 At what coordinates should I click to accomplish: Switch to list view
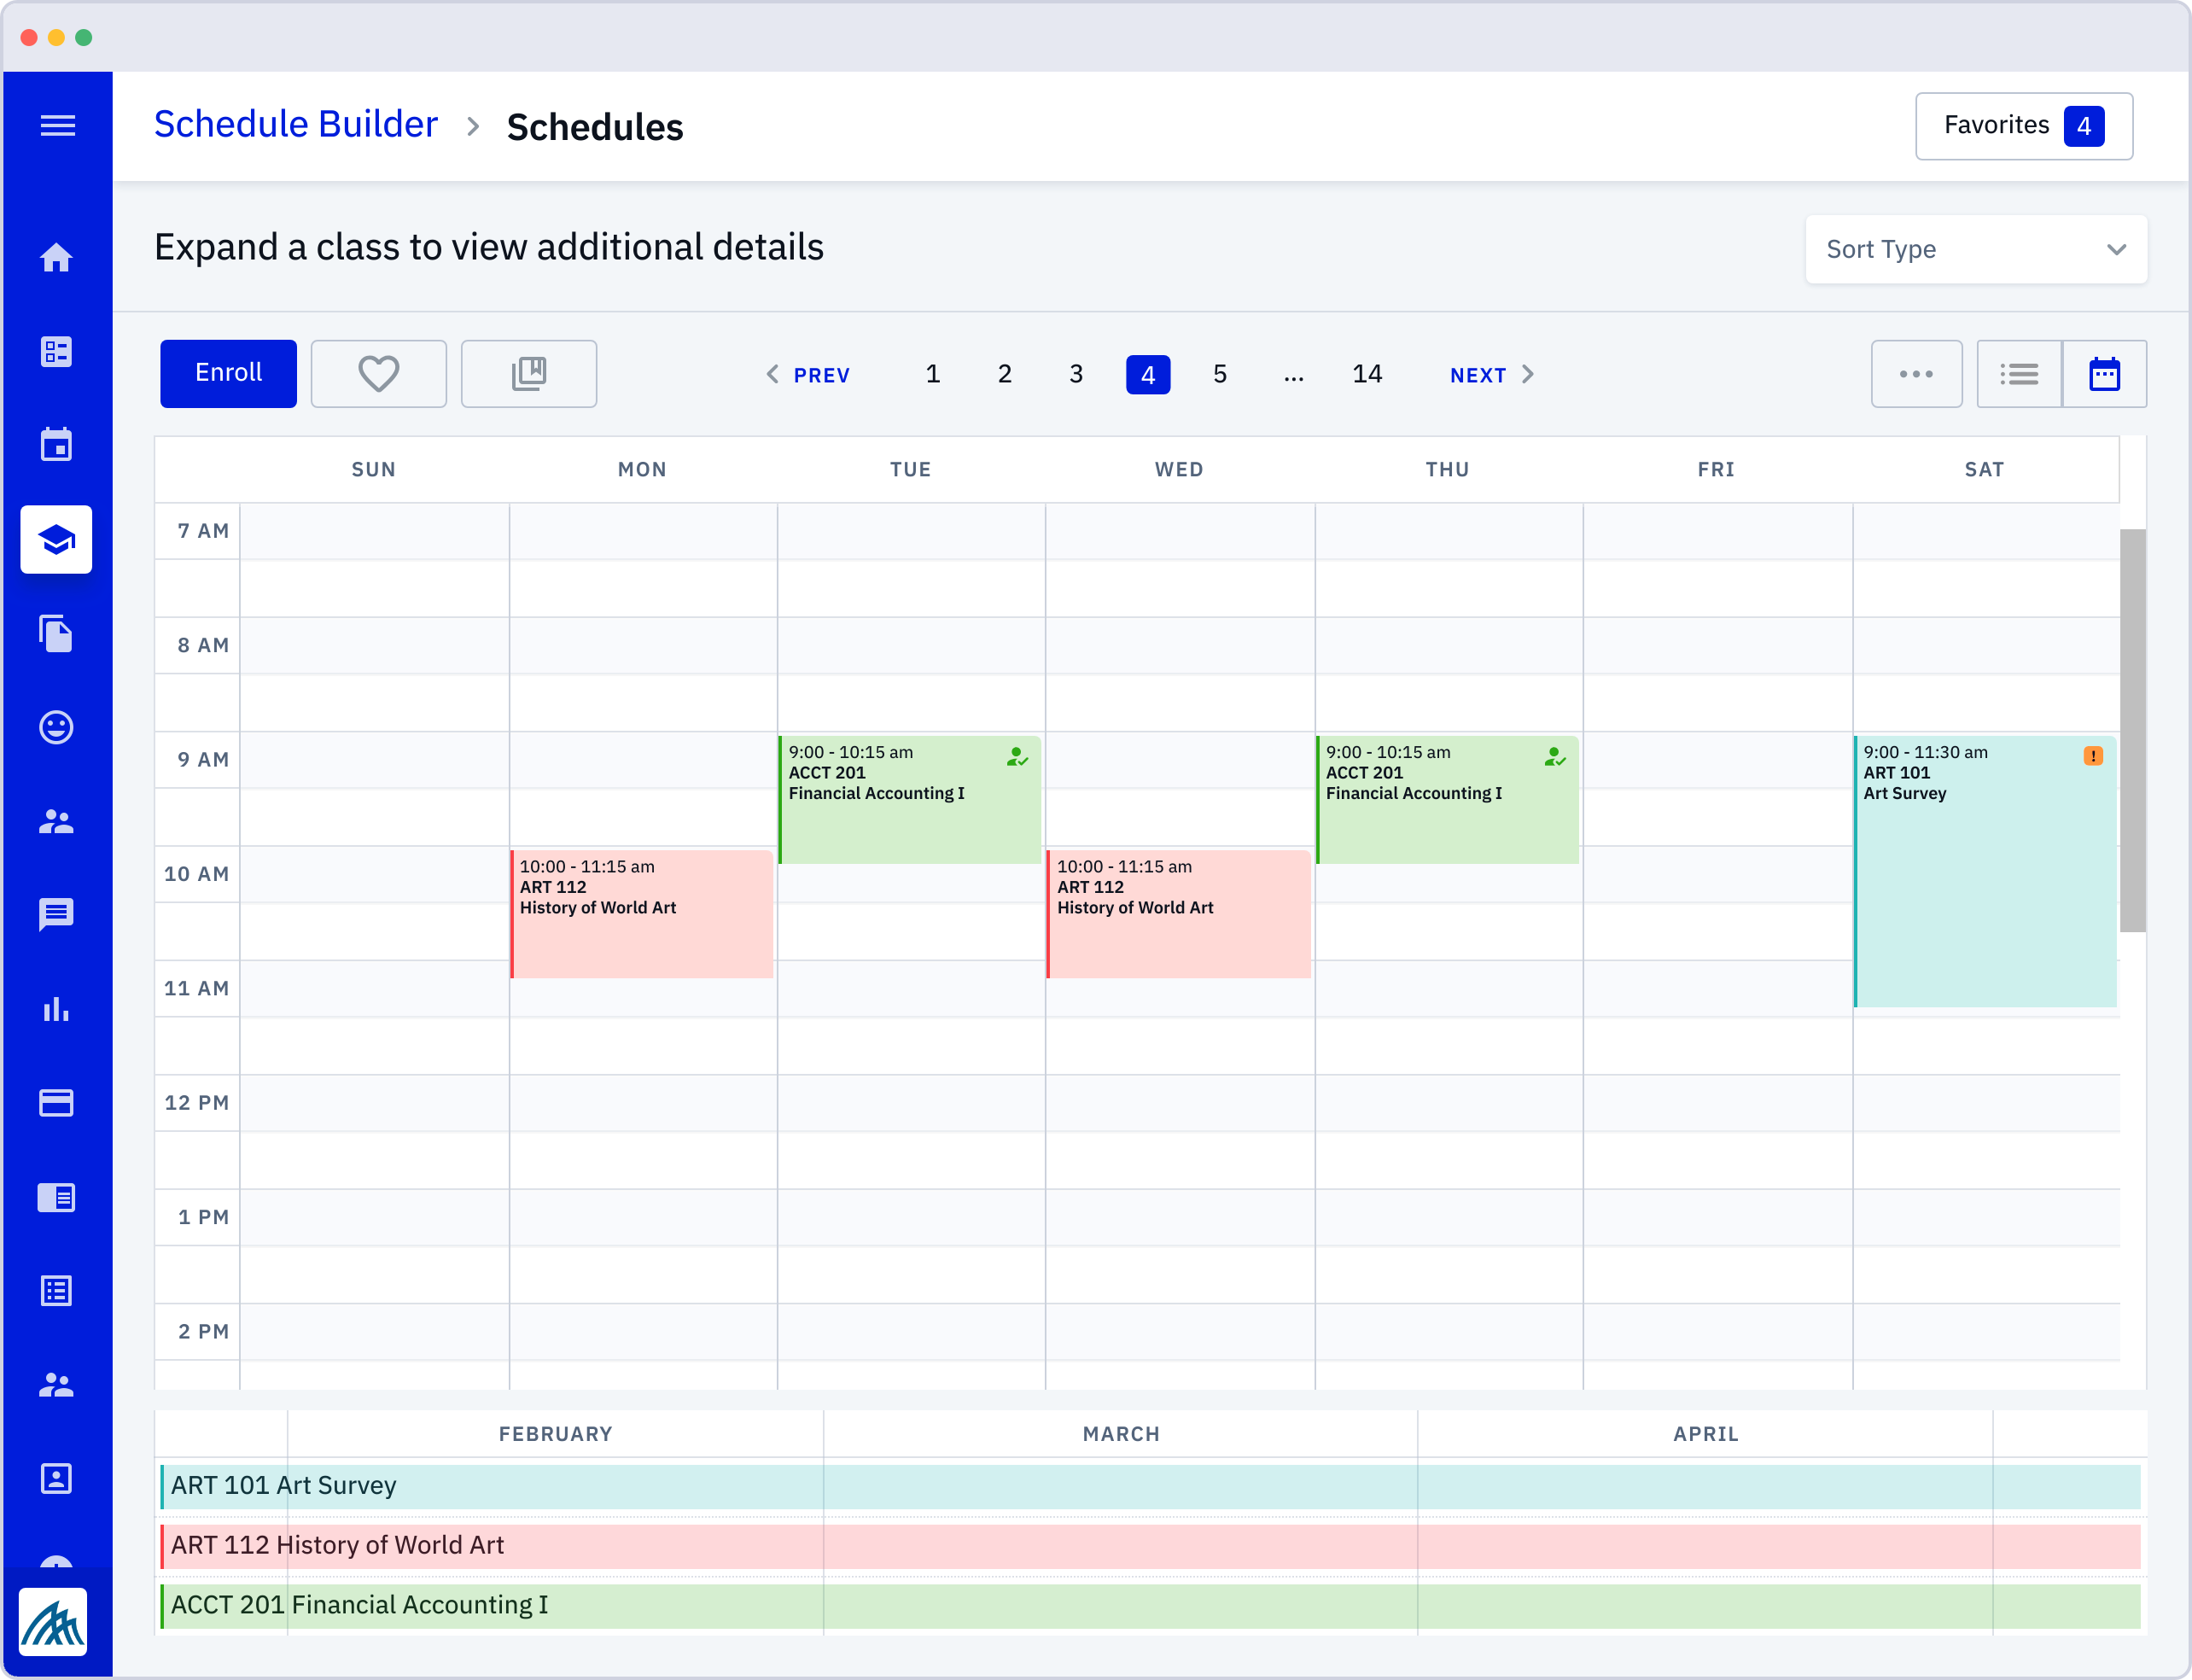click(x=2019, y=374)
